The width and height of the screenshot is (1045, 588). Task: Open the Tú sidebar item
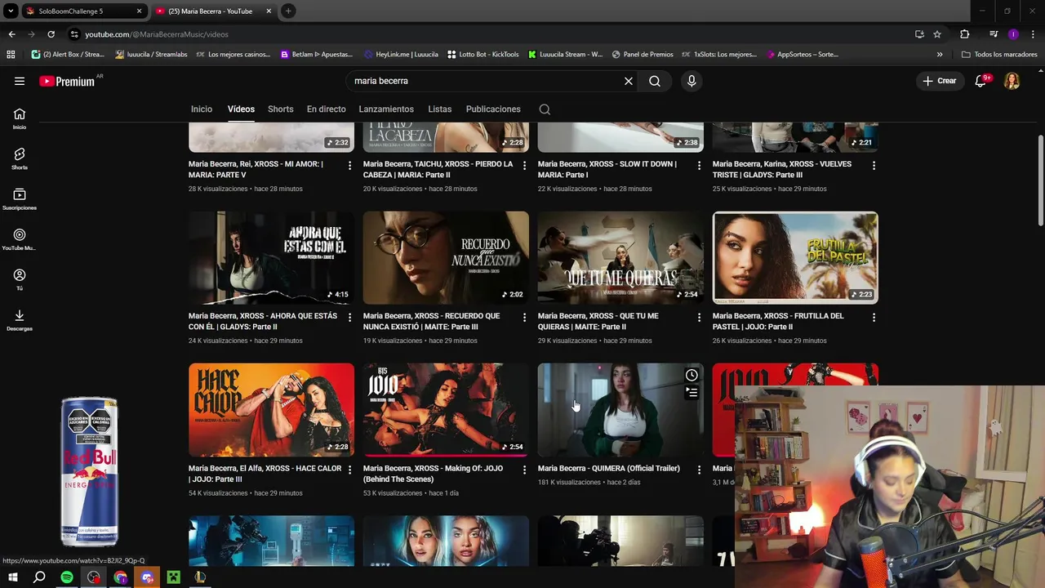click(x=20, y=279)
